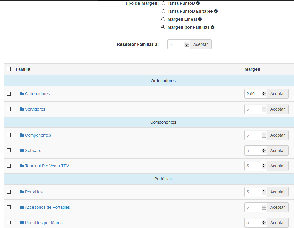
Task: Click the margin stepper for Ordenadores row
Action: point(264,94)
